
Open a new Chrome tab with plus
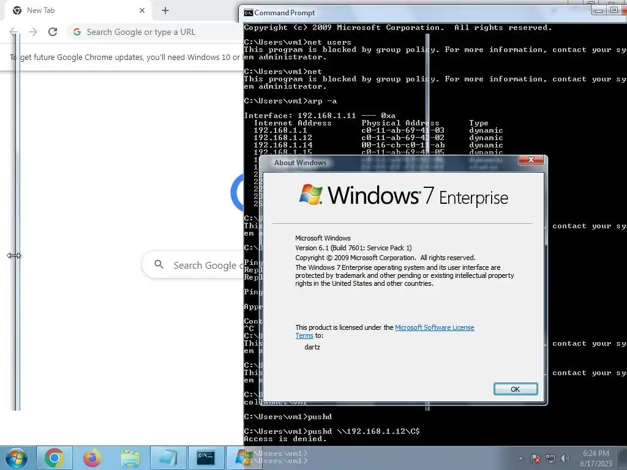(x=165, y=10)
